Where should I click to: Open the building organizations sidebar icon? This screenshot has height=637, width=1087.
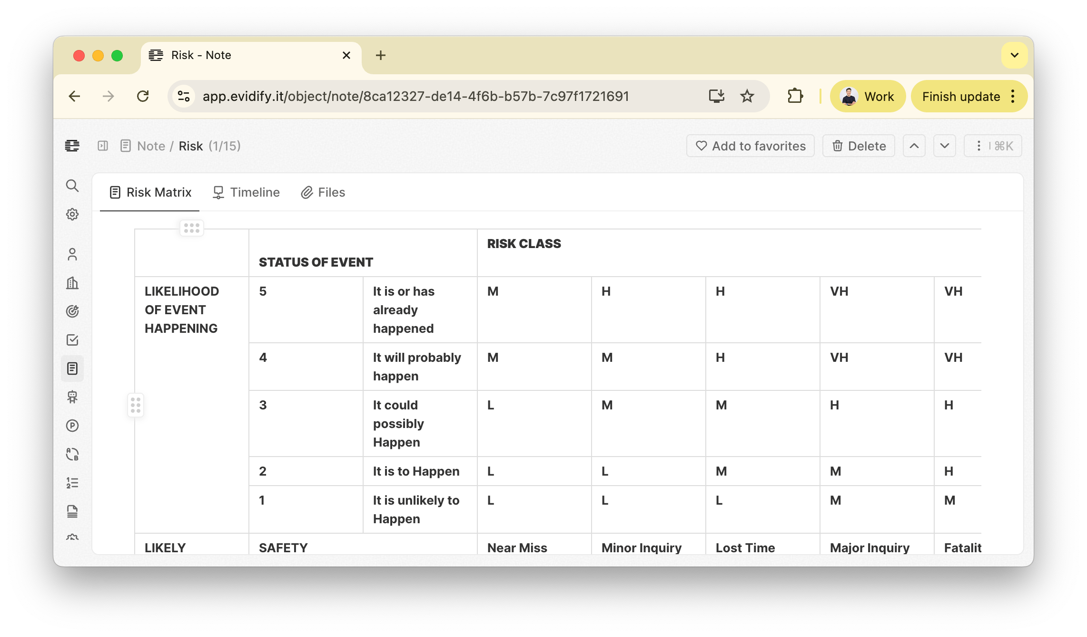pyautogui.click(x=72, y=283)
